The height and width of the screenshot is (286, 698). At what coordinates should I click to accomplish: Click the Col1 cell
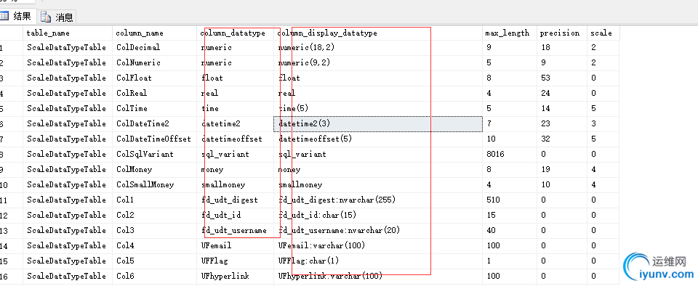click(154, 200)
